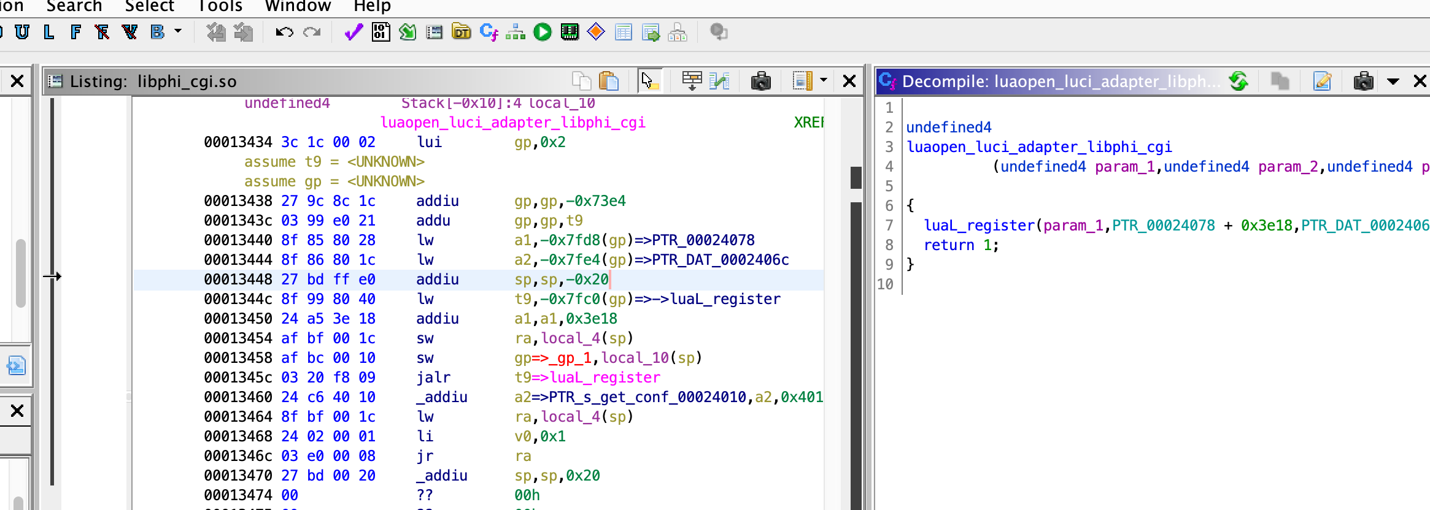Click the Copy icon in the Listing header
This screenshot has height=510, width=1430.
click(x=581, y=81)
